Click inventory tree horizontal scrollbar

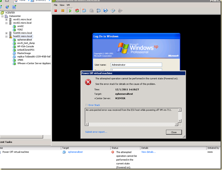tap(21, 137)
